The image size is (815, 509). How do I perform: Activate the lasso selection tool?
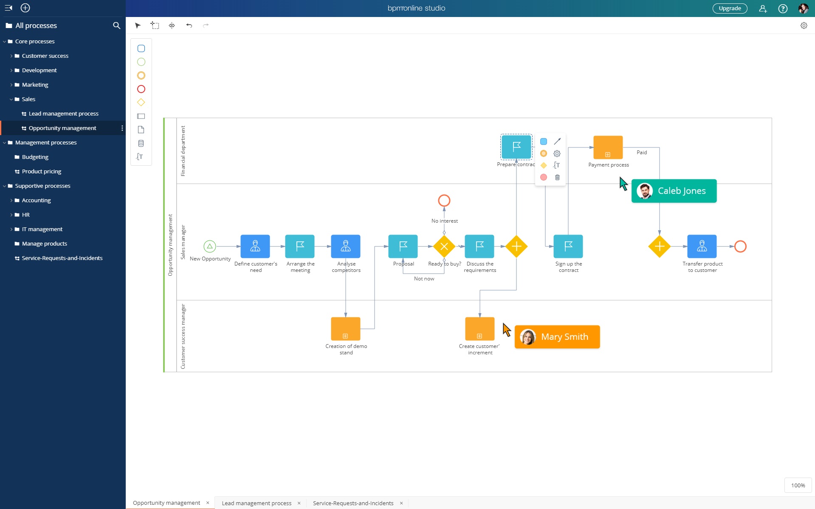tap(155, 25)
